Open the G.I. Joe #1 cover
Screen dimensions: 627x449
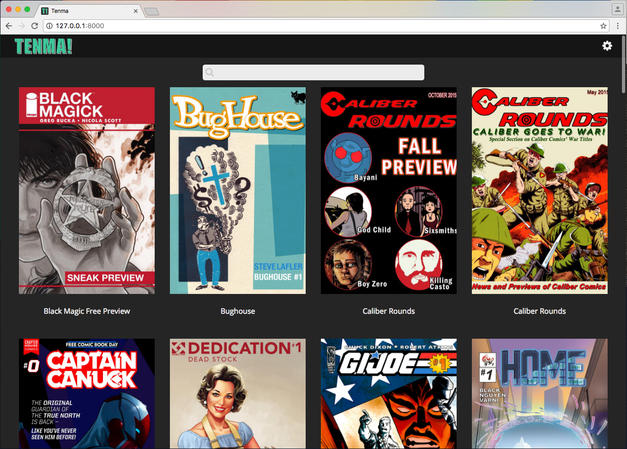[389, 394]
